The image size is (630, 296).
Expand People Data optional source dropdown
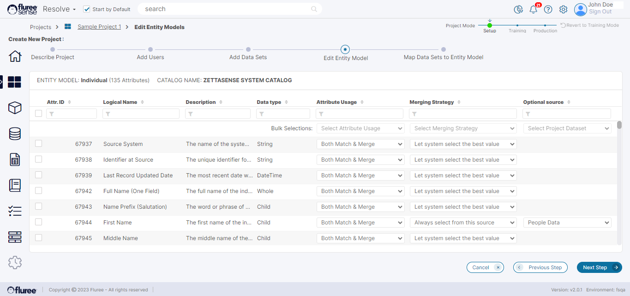(x=567, y=223)
